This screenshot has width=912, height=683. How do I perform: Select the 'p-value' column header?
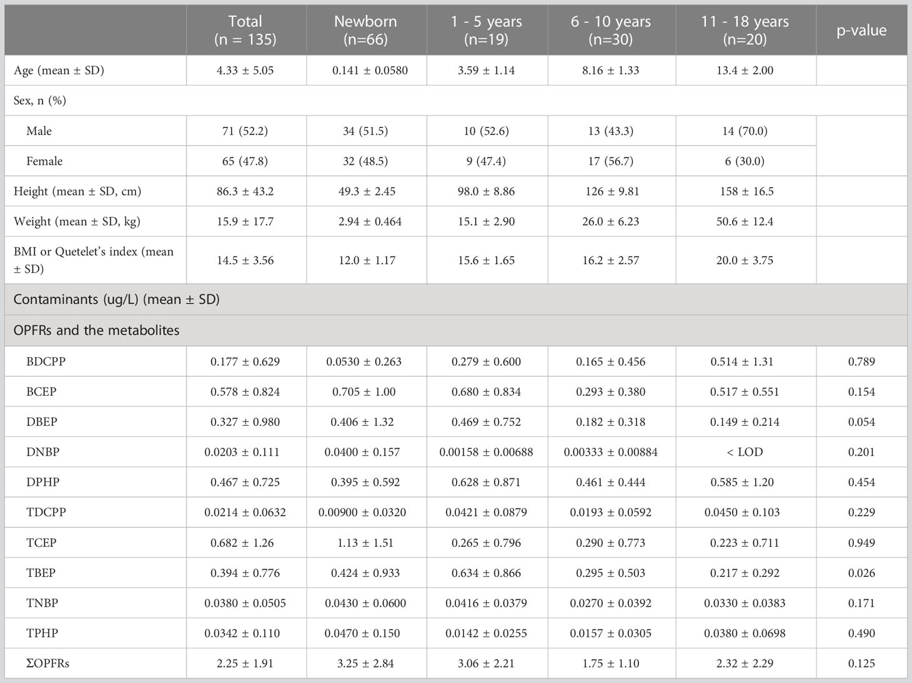click(x=861, y=30)
